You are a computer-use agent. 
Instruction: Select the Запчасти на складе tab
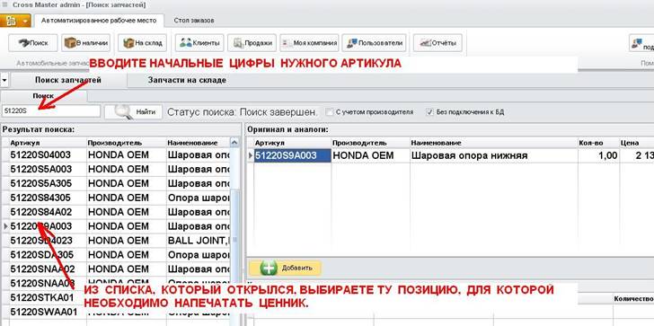(187, 80)
